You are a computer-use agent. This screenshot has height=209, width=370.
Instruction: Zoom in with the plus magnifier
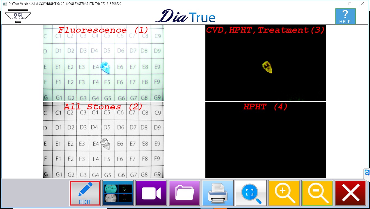[284, 193]
